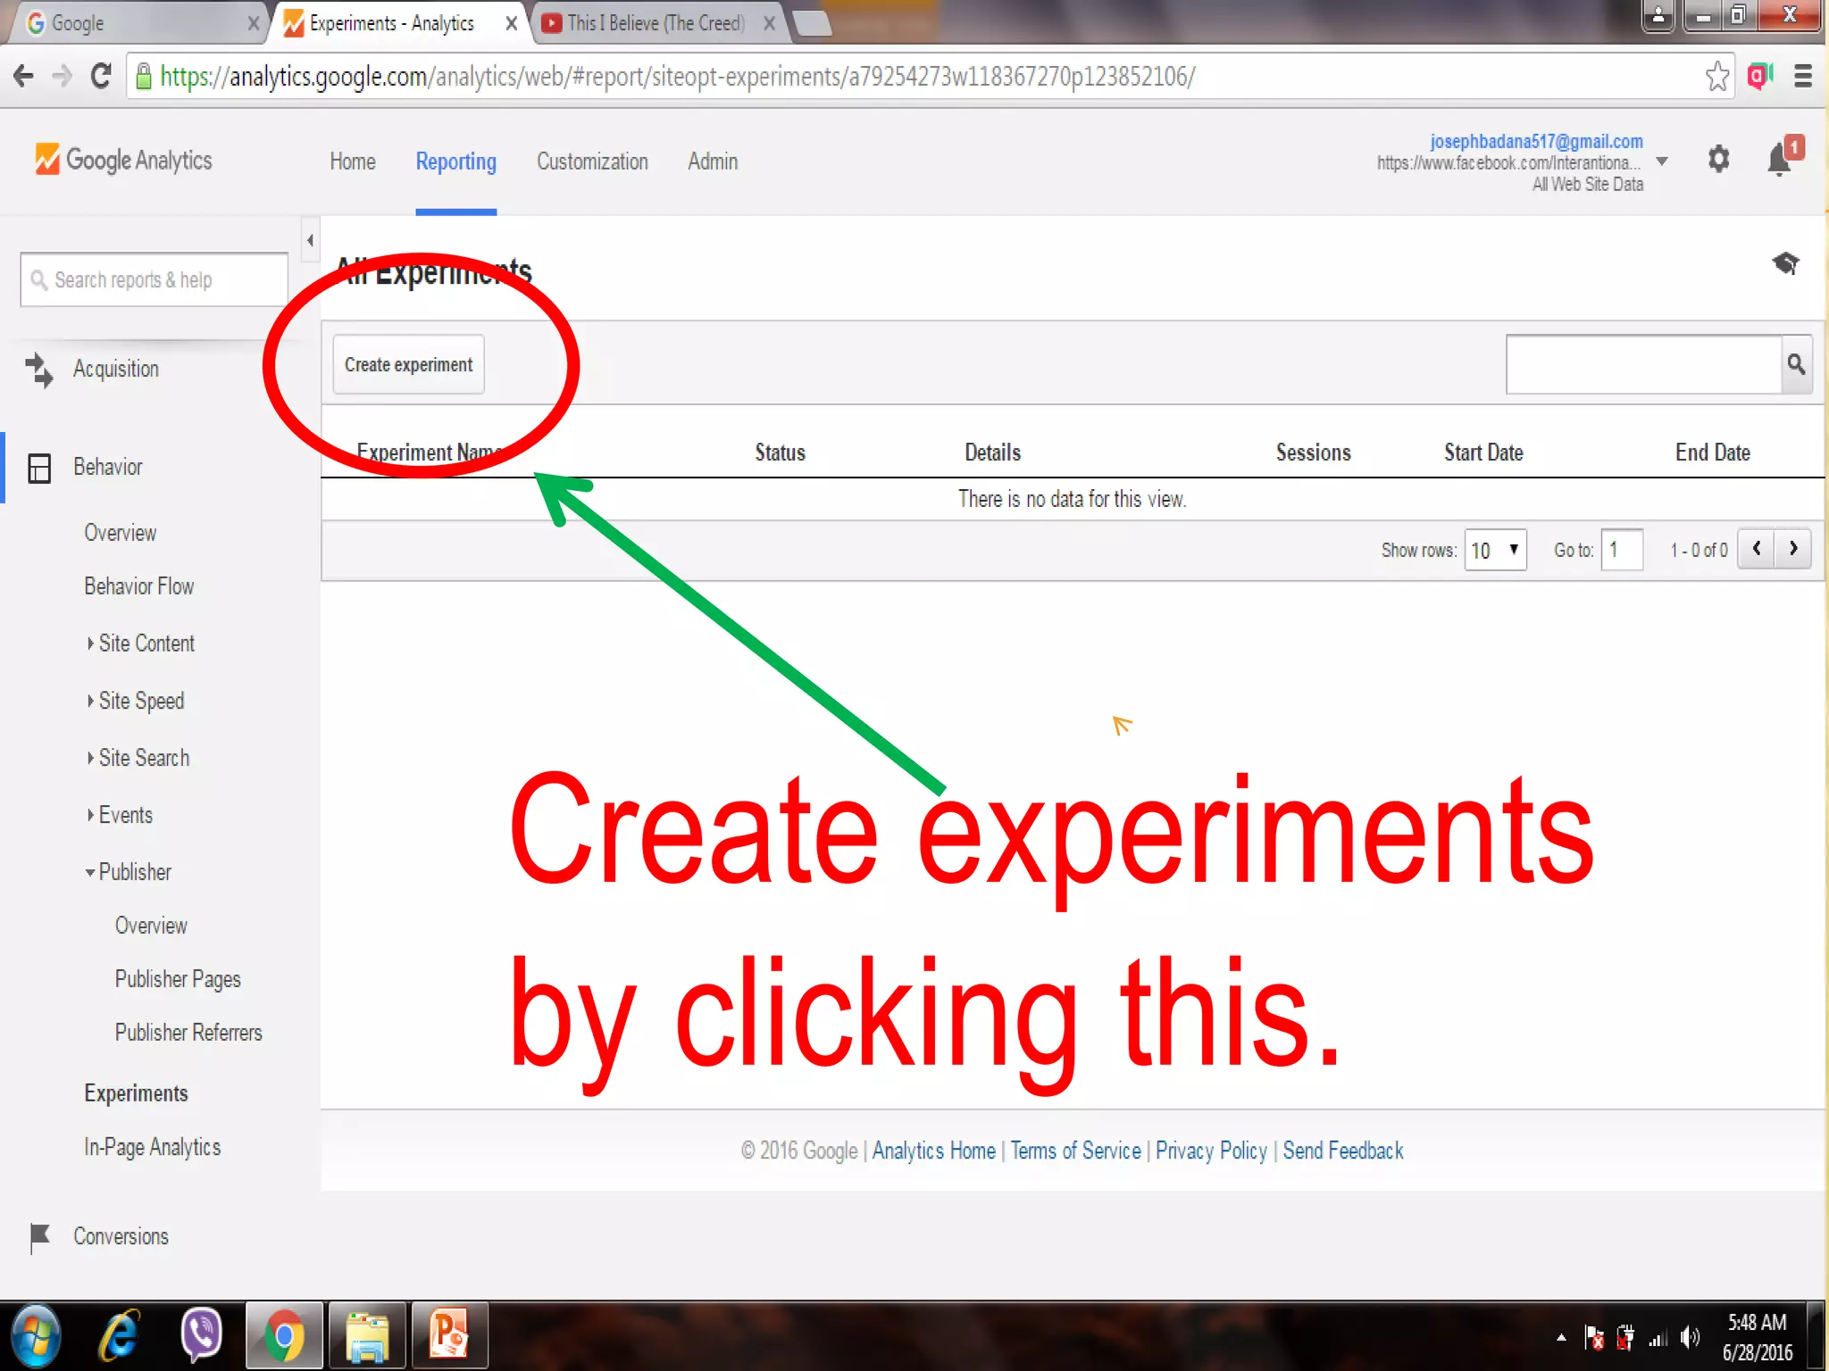The image size is (1829, 1371).
Task: Open the Customization tab
Action: click(x=592, y=162)
